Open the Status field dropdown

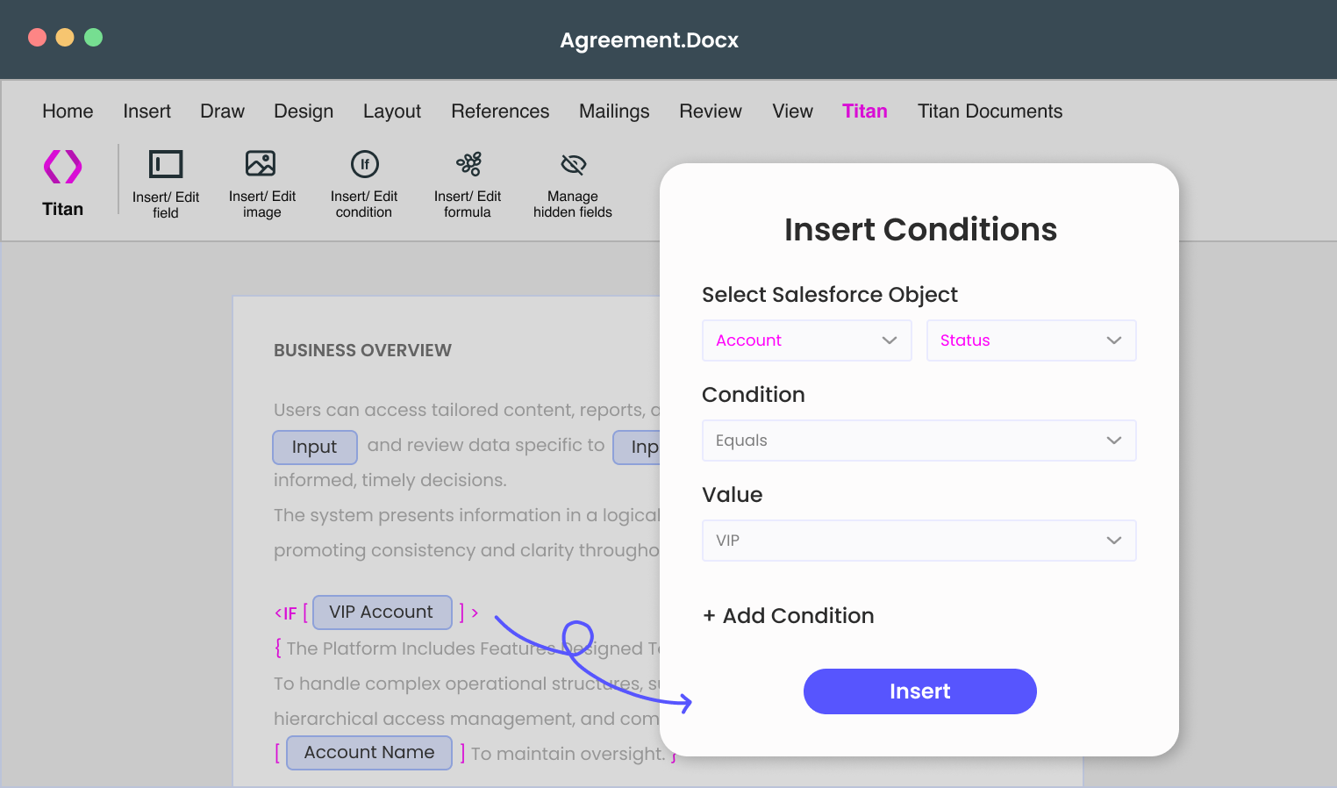[1031, 340]
